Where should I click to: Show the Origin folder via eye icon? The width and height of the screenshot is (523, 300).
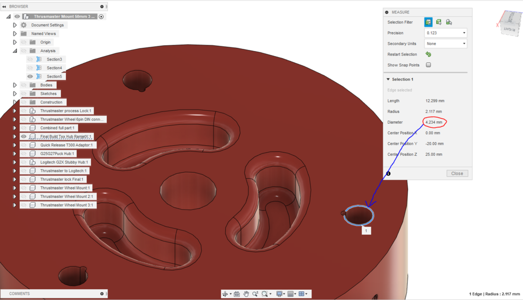[23, 42]
